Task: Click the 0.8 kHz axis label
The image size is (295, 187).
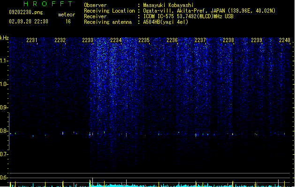Action: [4, 131]
